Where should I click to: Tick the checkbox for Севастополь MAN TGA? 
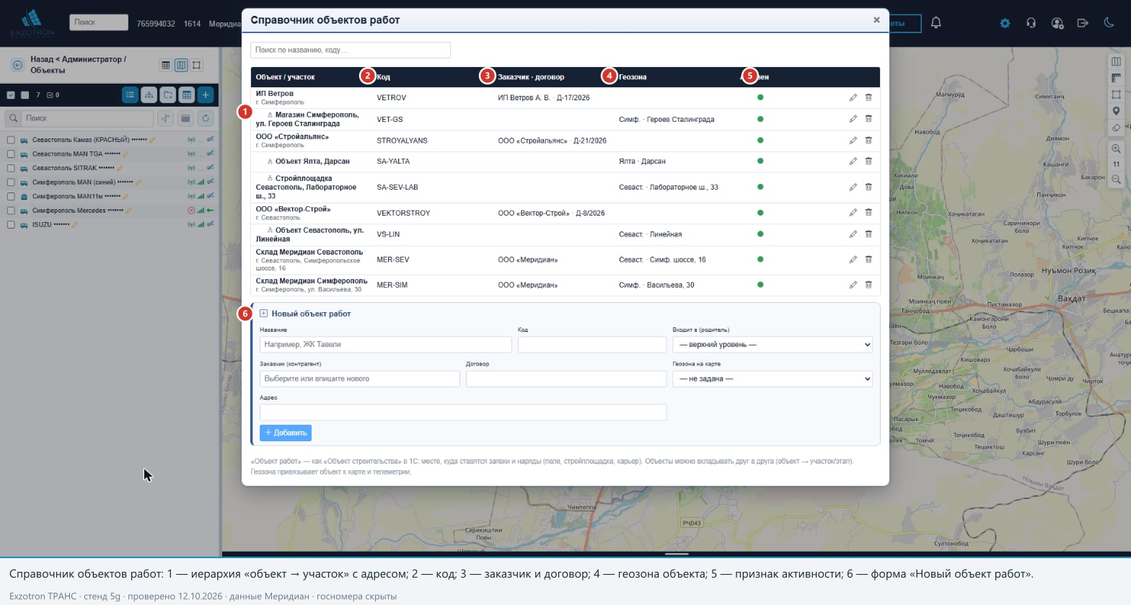coord(11,154)
